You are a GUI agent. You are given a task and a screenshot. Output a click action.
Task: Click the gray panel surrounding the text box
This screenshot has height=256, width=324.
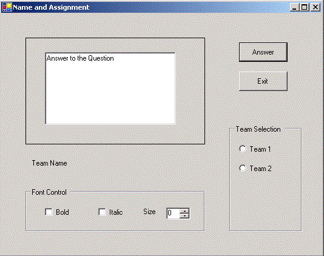(x=115, y=134)
